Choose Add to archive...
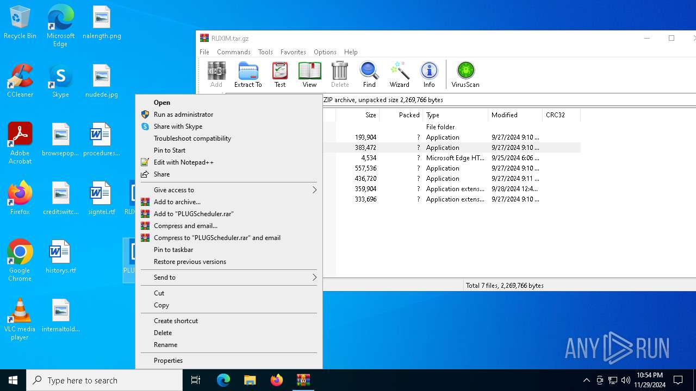This screenshot has height=391, width=696. point(228,202)
